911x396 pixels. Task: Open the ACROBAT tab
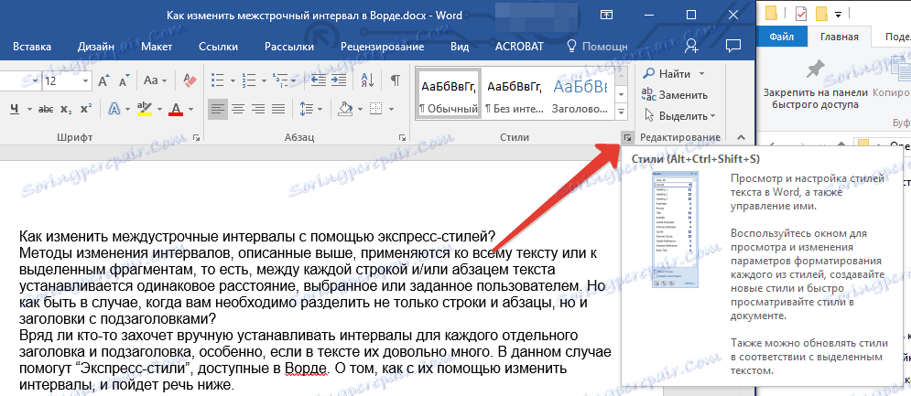519,47
